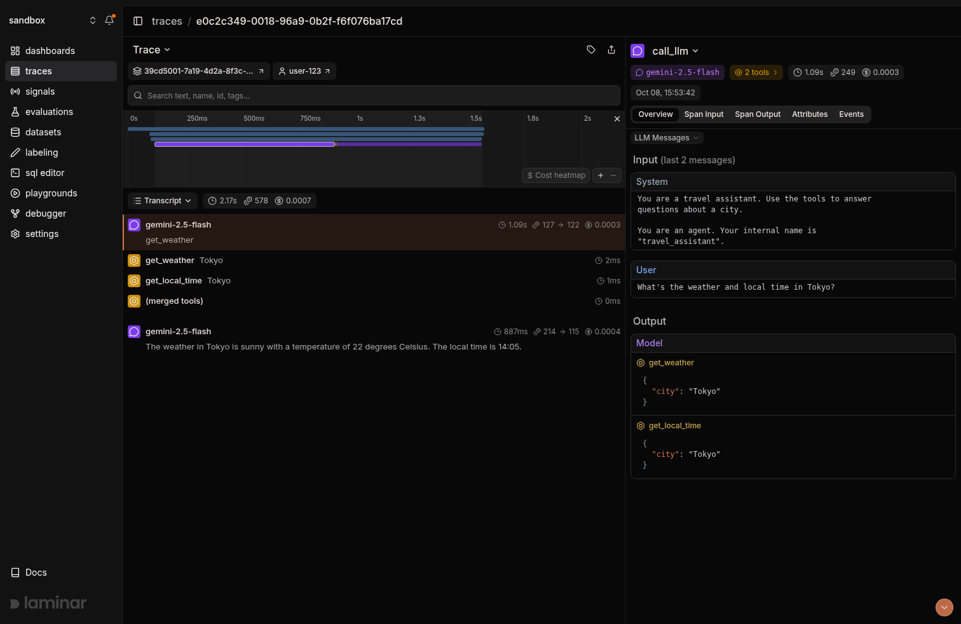Switch to Attributes tab

click(x=810, y=114)
